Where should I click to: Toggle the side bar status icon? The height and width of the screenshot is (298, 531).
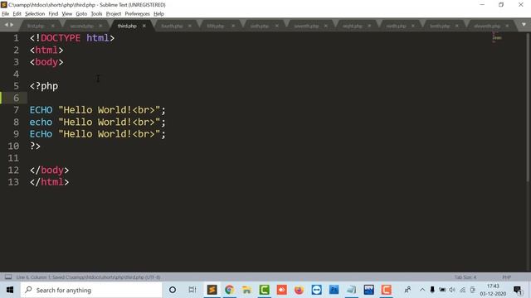point(8,277)
